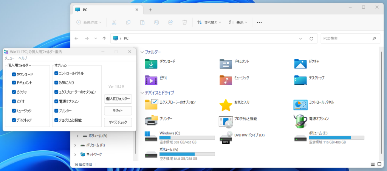Toggle the お気に入り option checkbox
Image resolution: width=387 pixels, height=171 pixels.
56,82
